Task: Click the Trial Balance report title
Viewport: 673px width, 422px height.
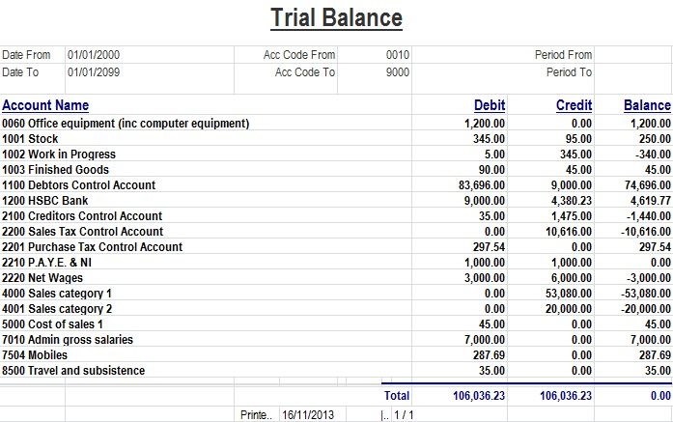Action: tap(336, 18)
